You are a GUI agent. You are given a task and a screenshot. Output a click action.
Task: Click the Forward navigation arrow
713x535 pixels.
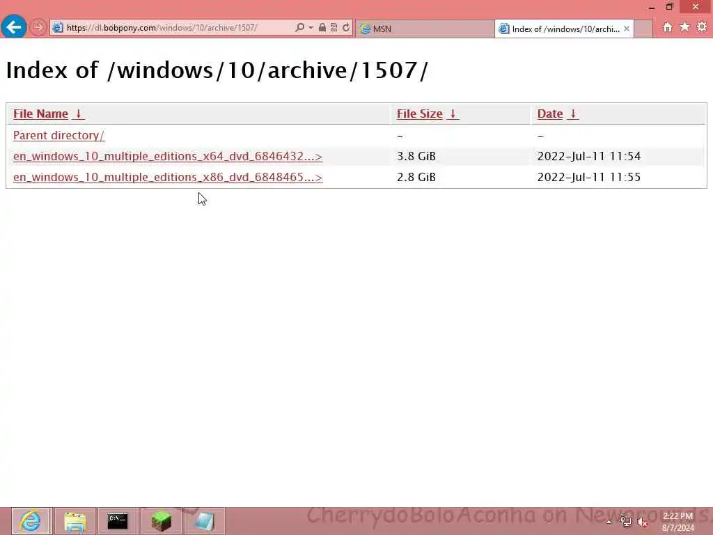(x=38, y=27)
